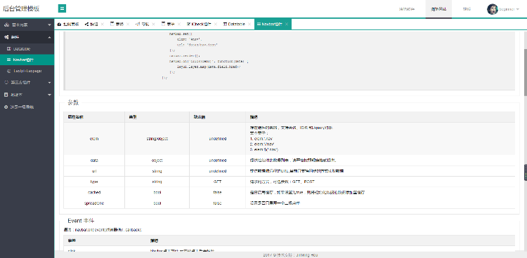This screenshot has width=527, height=258.
Task: Open the first item in top-right navigation
Action: point(407,9)
